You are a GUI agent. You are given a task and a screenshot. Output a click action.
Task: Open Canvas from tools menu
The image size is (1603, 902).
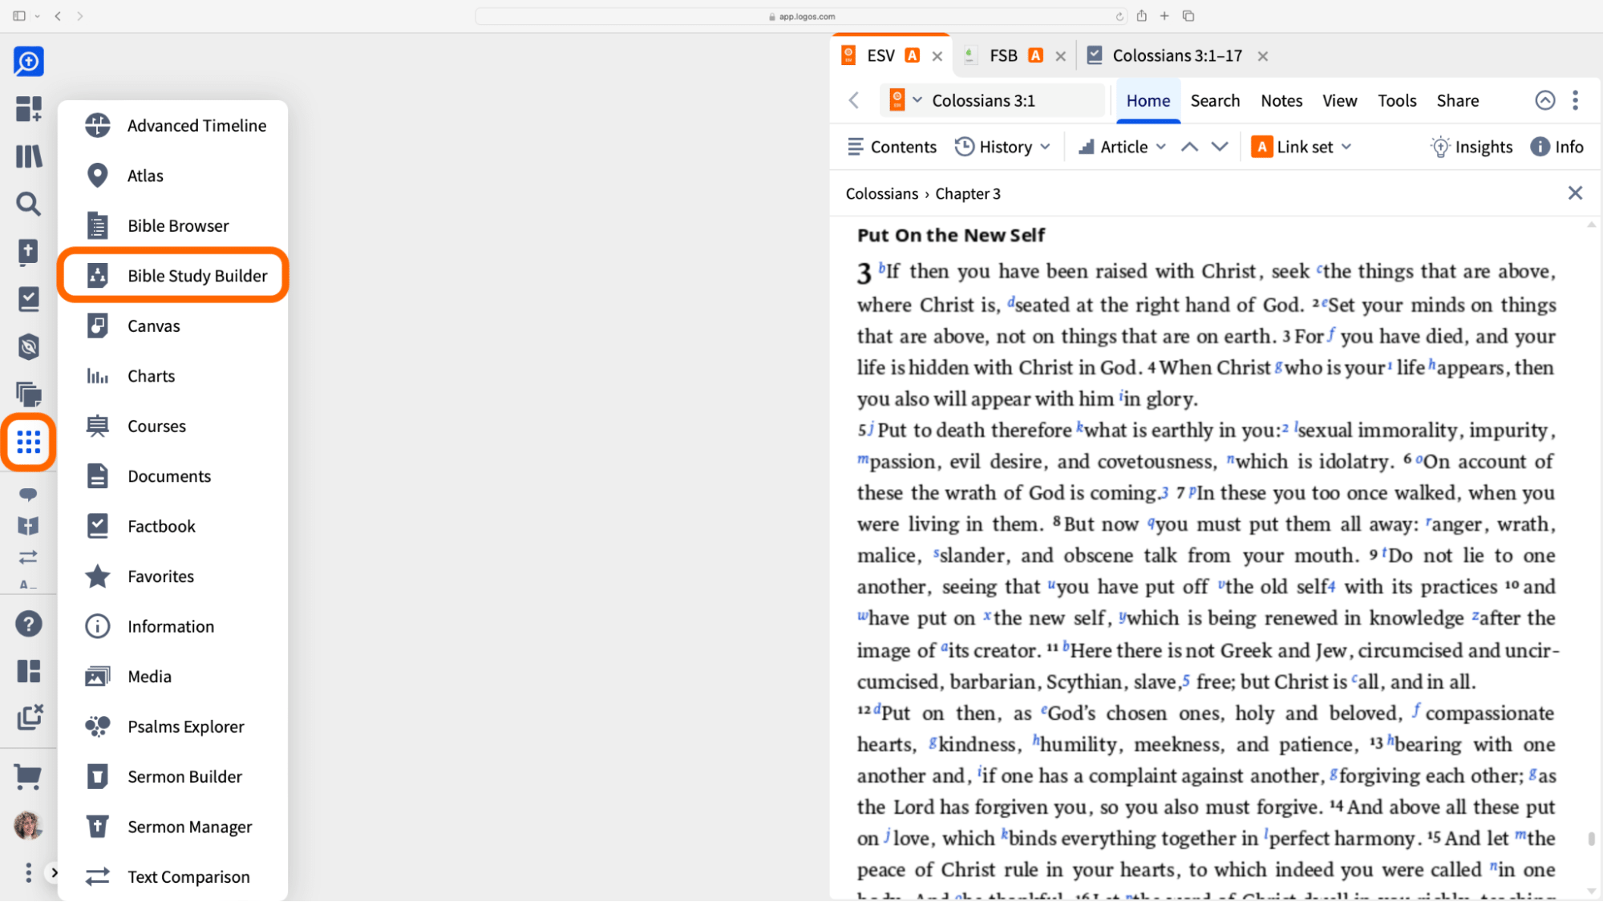point(173,326)
